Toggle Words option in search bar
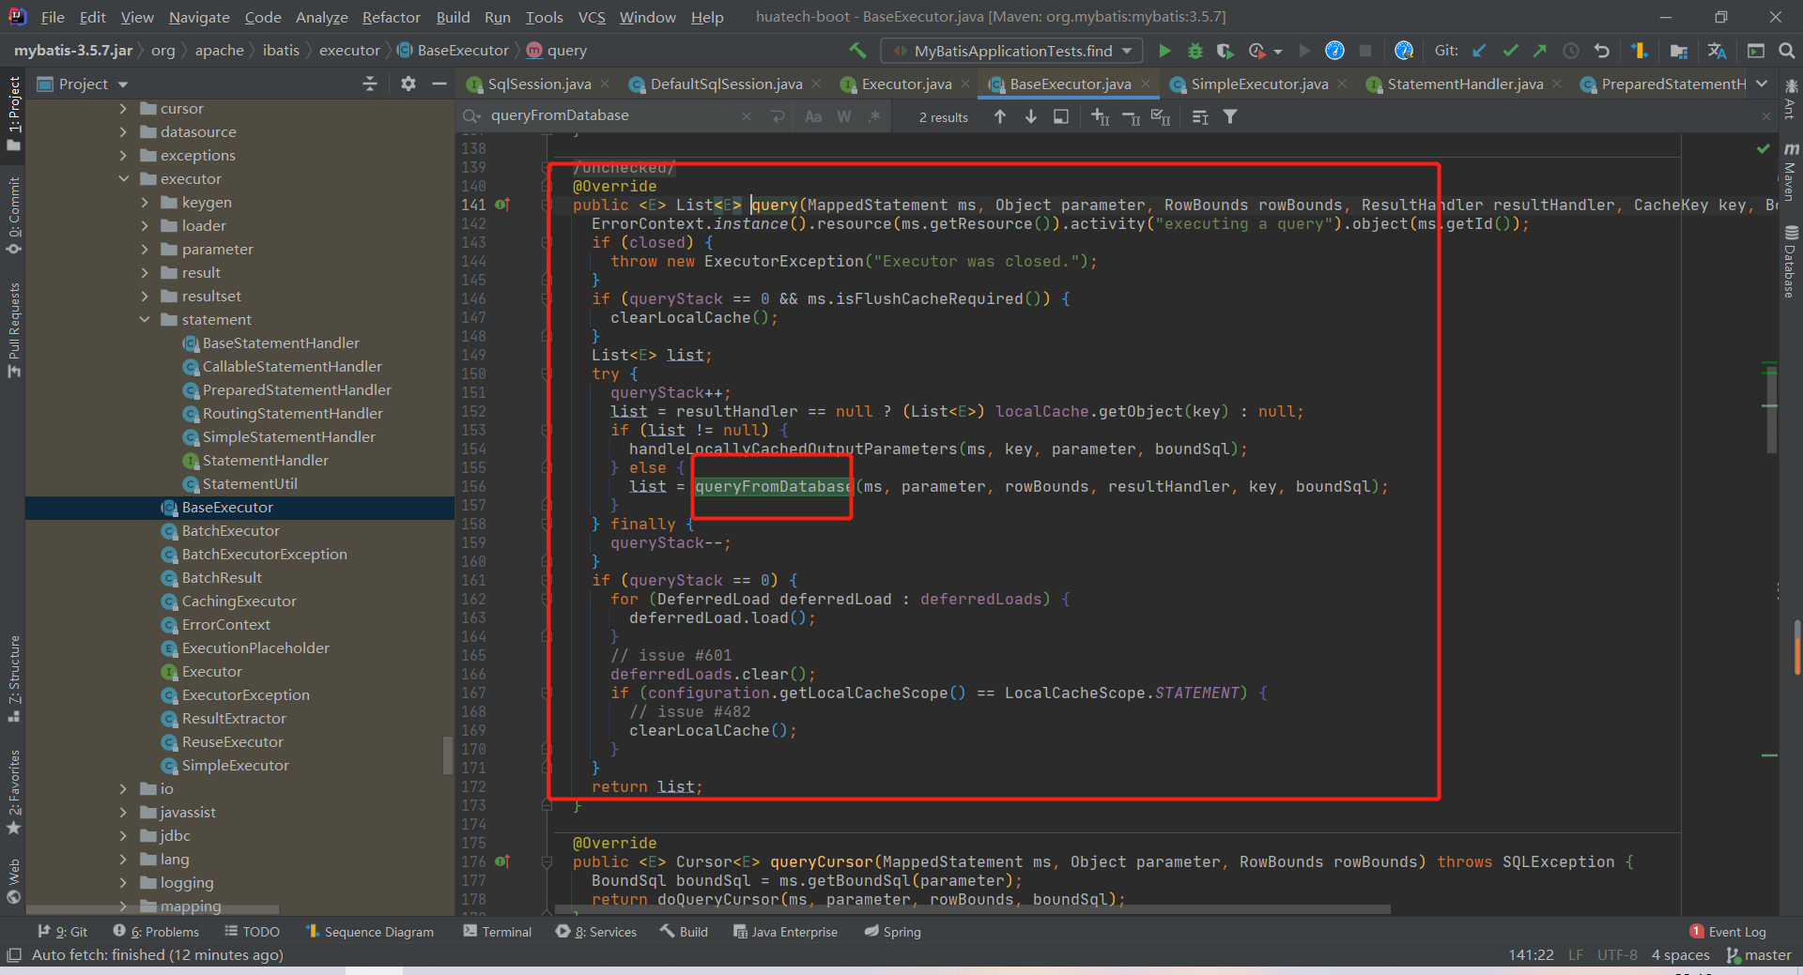 tap(844, 116)
